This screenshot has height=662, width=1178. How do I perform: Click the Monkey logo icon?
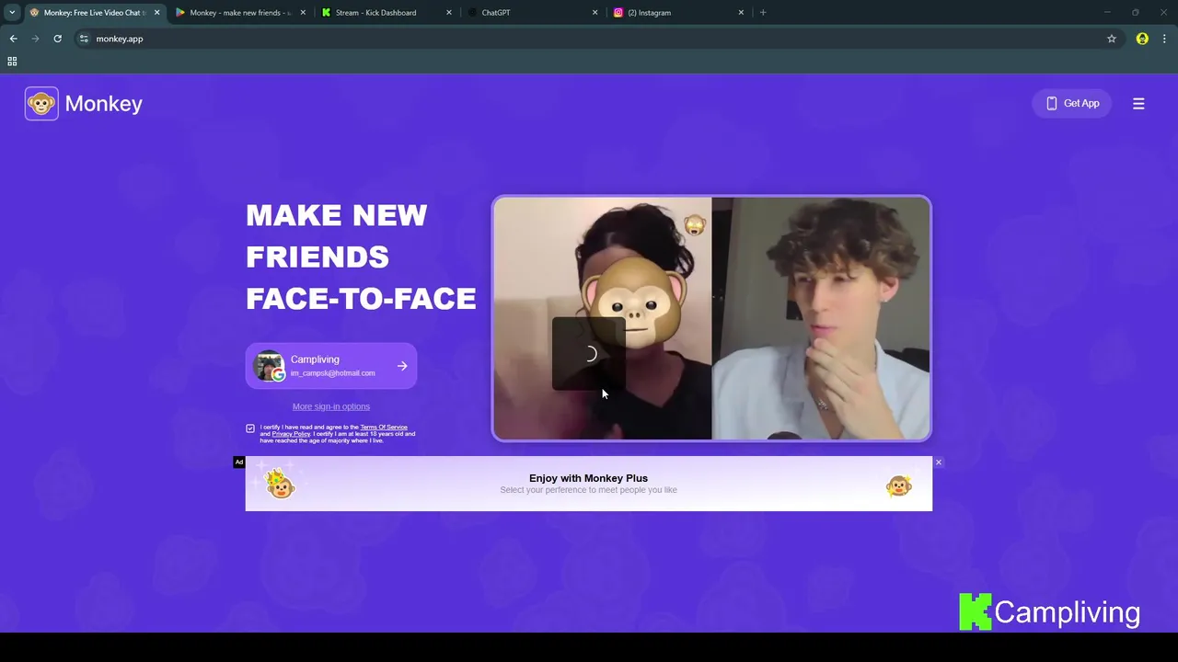point(41,104)
